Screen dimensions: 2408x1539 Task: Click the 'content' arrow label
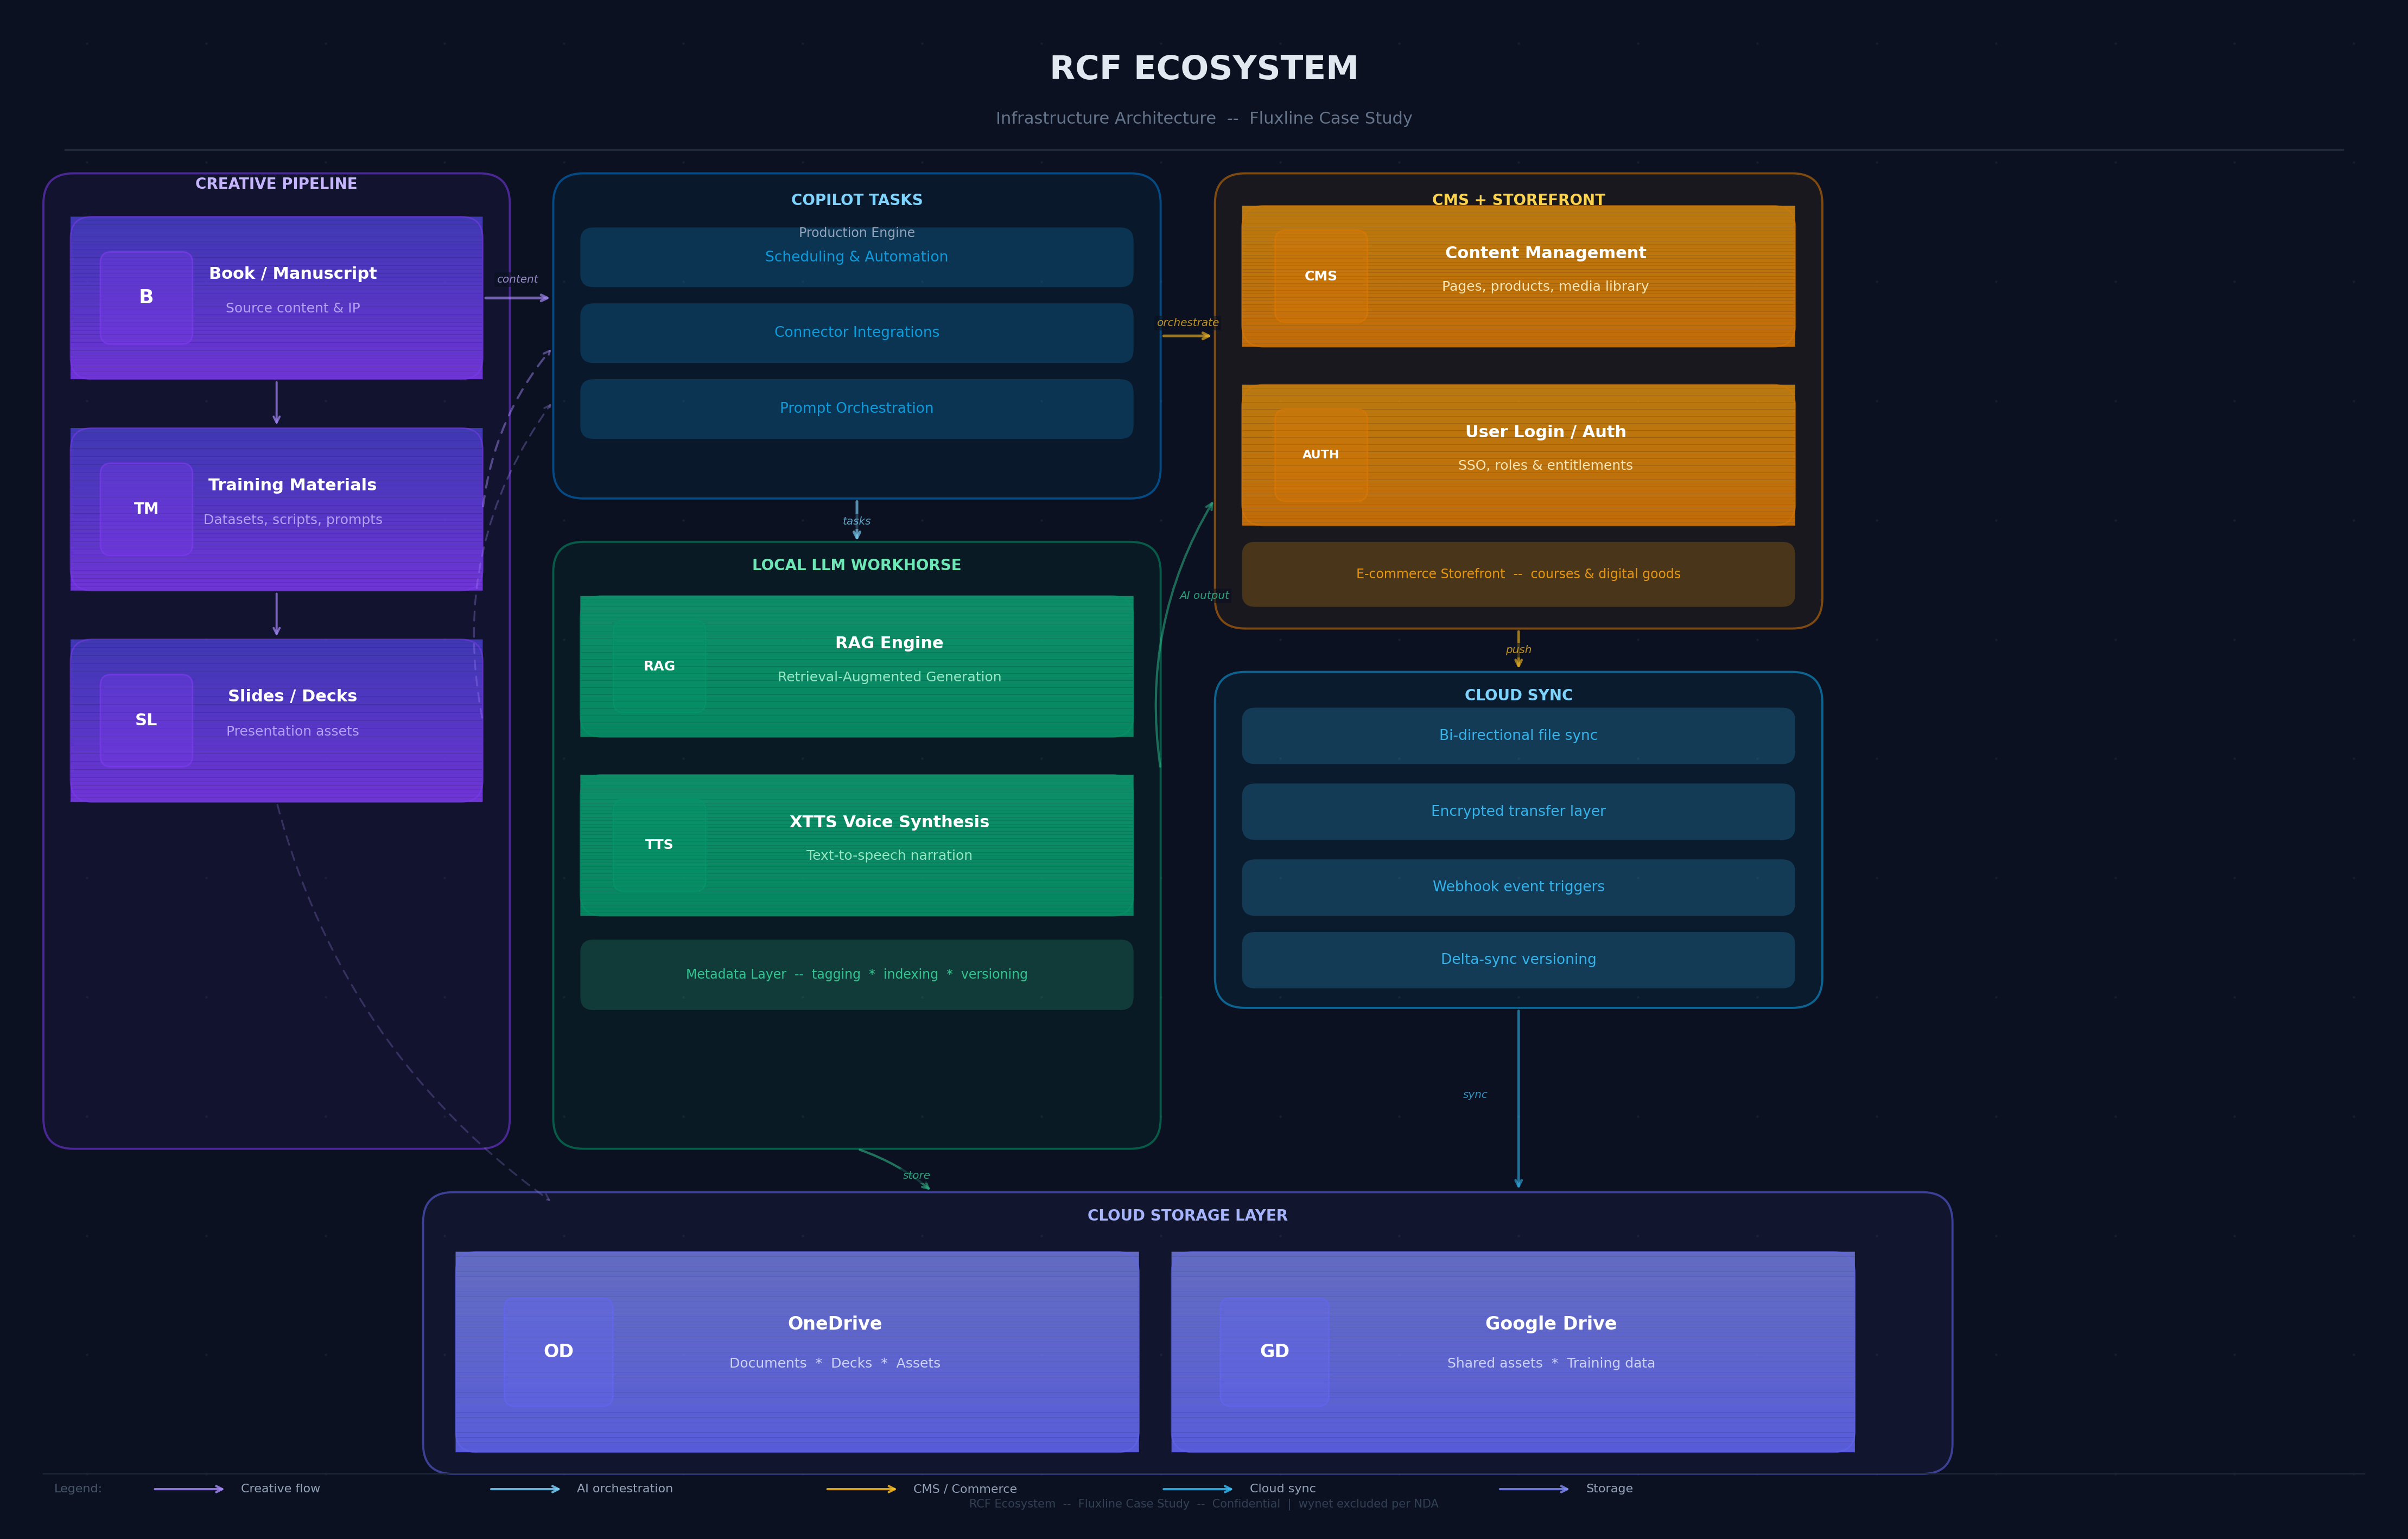coord(517,280)
